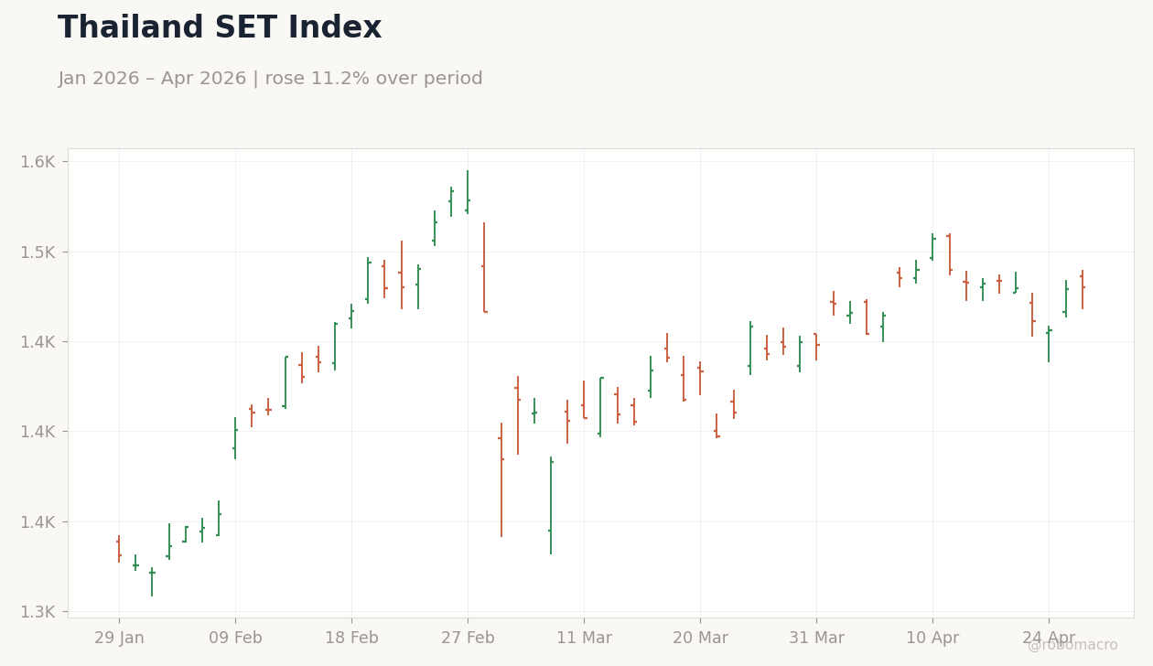Click the subtitle showing rose 11.2% over period
Screen dimensions: 1153x666
(270, 79)
